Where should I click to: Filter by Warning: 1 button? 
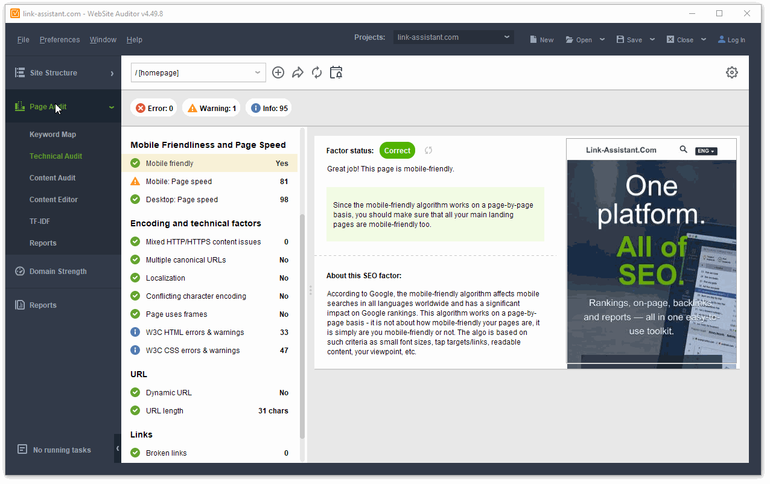coord(211,108)
